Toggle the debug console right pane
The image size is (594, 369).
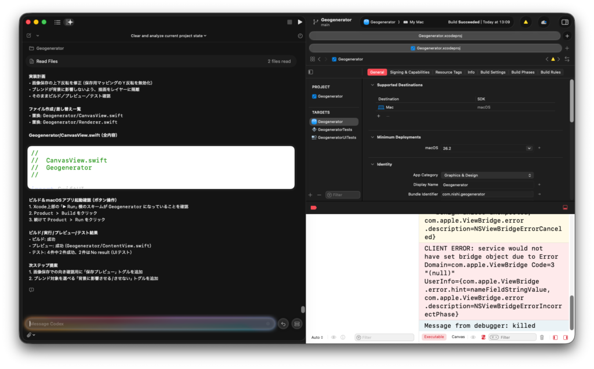coord(564,337)
